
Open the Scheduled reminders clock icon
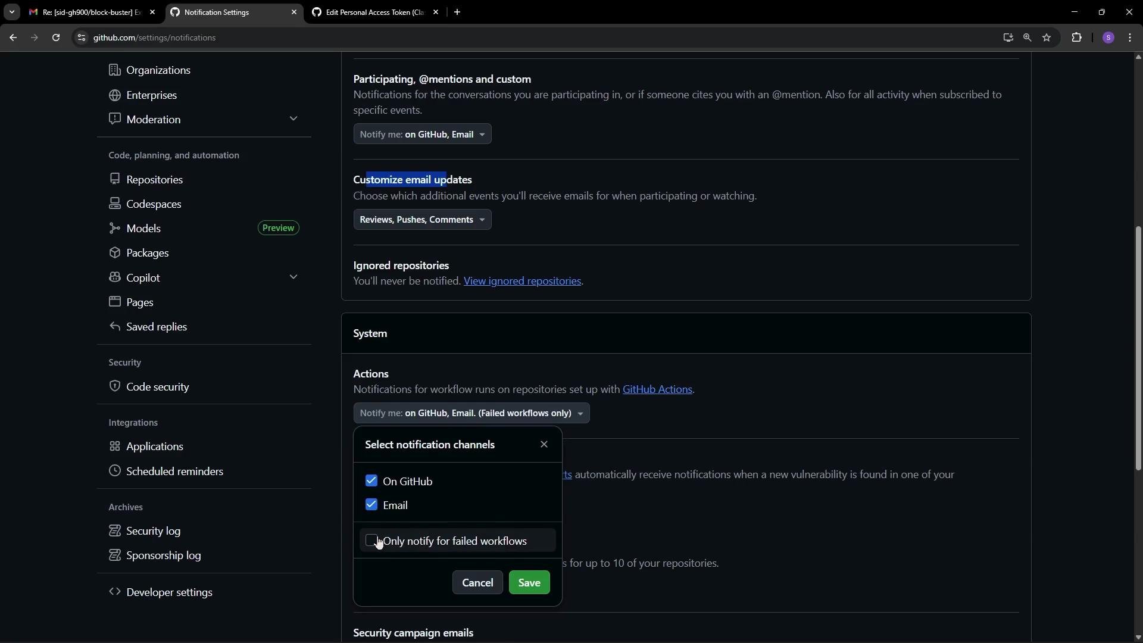(114, 471)
